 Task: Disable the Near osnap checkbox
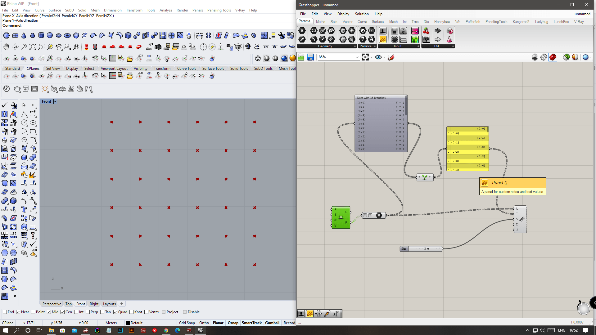(x=18, y=312)
